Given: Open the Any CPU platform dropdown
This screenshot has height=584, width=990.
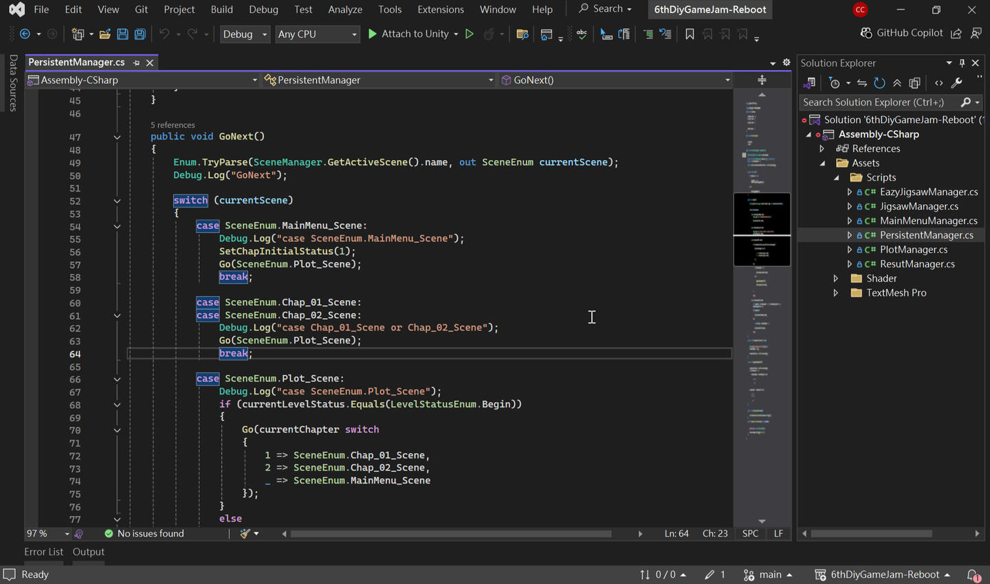Looking at the screenshot, I should 318,34.
